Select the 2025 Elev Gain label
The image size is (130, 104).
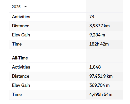[21, 35]
